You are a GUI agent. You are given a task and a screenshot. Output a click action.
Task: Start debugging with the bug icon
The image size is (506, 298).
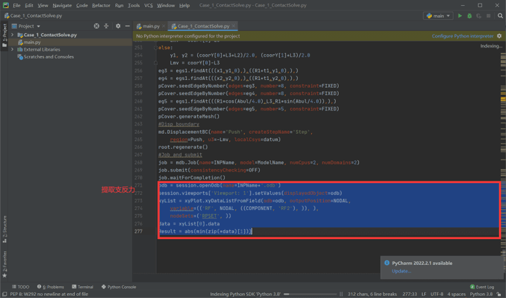click(x=470, y=15)
